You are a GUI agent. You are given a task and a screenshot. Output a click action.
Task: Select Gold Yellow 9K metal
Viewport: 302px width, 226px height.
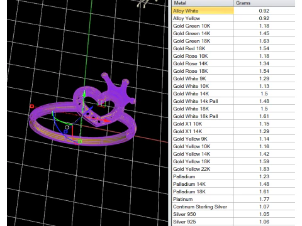[x=203, y=139]
